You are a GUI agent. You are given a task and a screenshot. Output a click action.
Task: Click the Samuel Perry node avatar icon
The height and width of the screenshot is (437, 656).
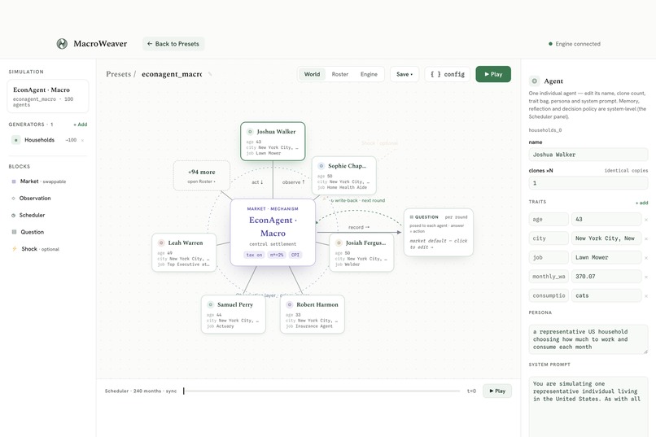click(211, 305)
